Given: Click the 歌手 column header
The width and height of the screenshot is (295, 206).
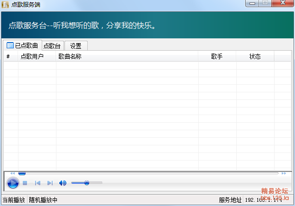Looking at the screenshot, I should point(217,57).
